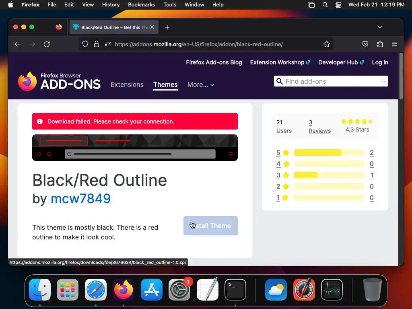Launch Safari from the Dock
This screenshot has width=412, height=309.
coord(96,290)
